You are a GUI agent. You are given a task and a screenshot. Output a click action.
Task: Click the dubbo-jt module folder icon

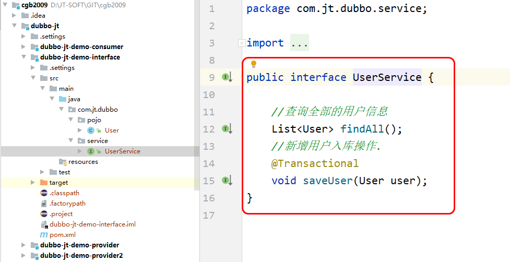click(26, 26)
